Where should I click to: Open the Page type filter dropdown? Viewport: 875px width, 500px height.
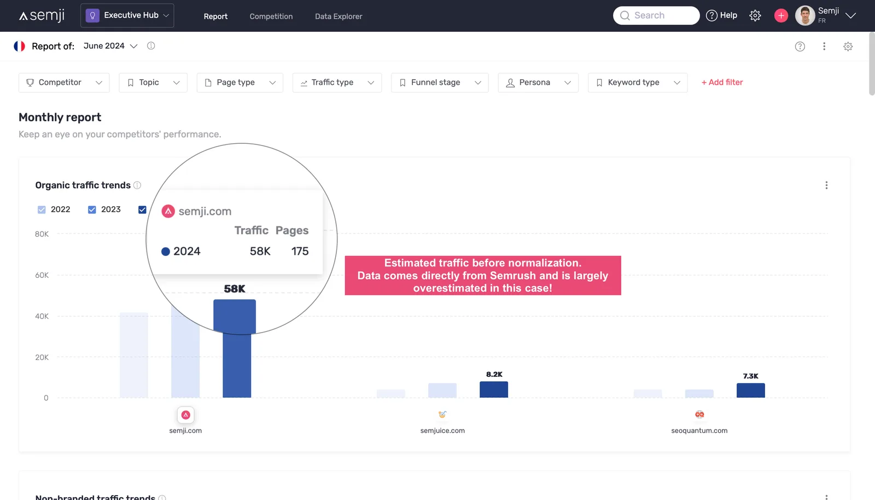point(240,83)
